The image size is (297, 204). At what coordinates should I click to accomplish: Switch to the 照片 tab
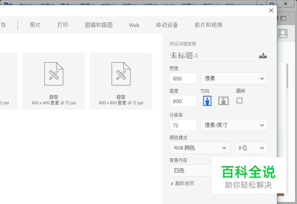click(35, 25)
